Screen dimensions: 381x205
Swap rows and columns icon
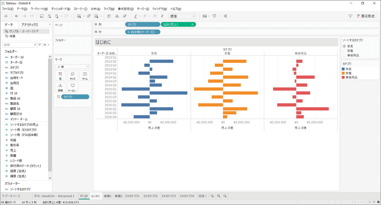[109, 16]
